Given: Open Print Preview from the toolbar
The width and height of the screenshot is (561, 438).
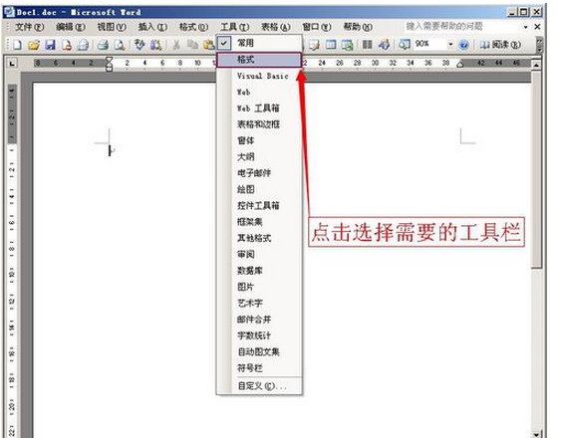Looking at the screenshot, I should click(x=120, y=45).
